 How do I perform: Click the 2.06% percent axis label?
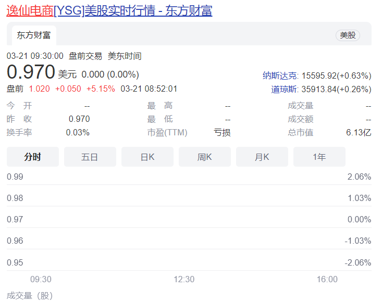pos(359,177)
